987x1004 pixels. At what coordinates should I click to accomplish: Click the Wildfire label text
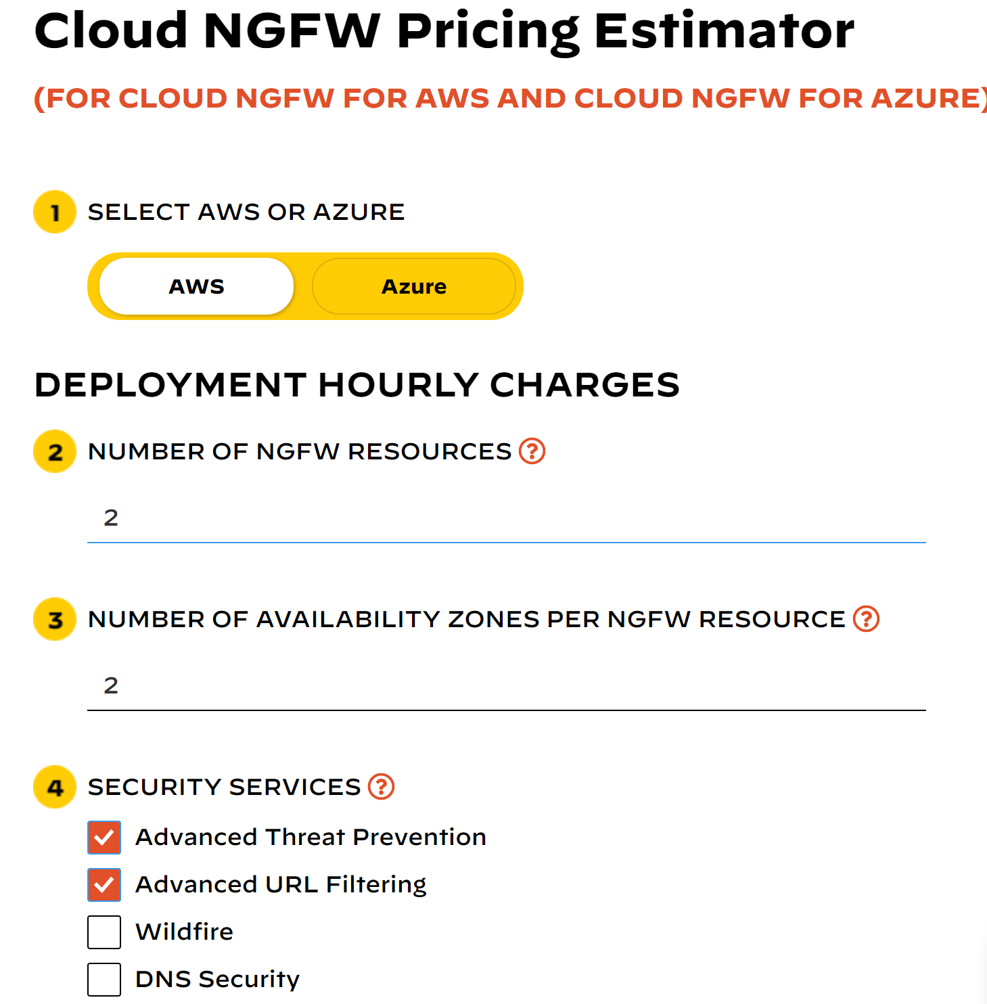pyautogui.click(x=185, y=932)
